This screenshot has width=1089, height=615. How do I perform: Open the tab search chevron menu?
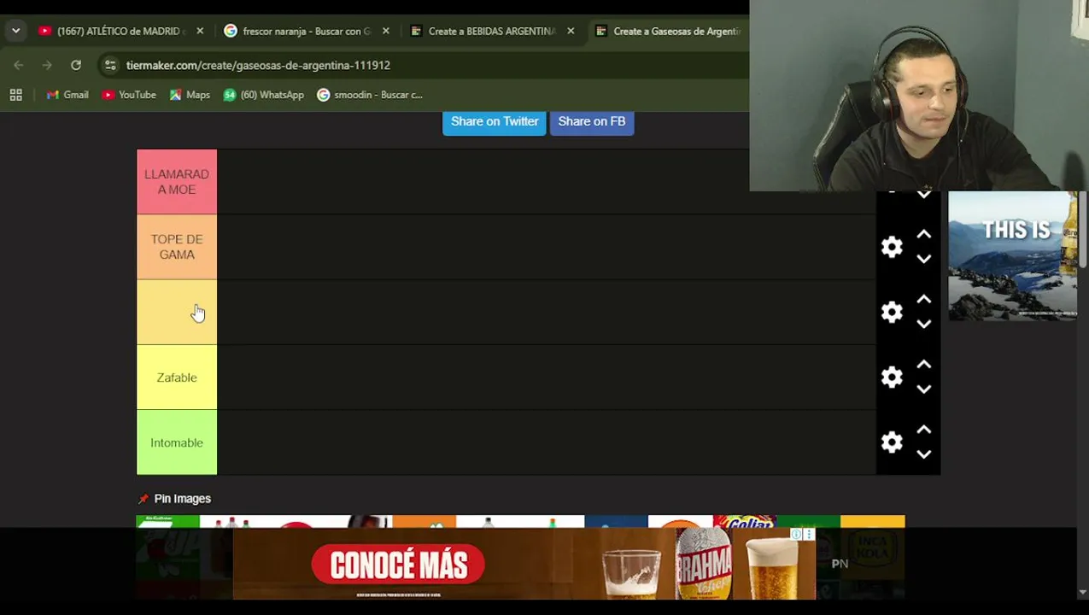[x=15, y=31]
